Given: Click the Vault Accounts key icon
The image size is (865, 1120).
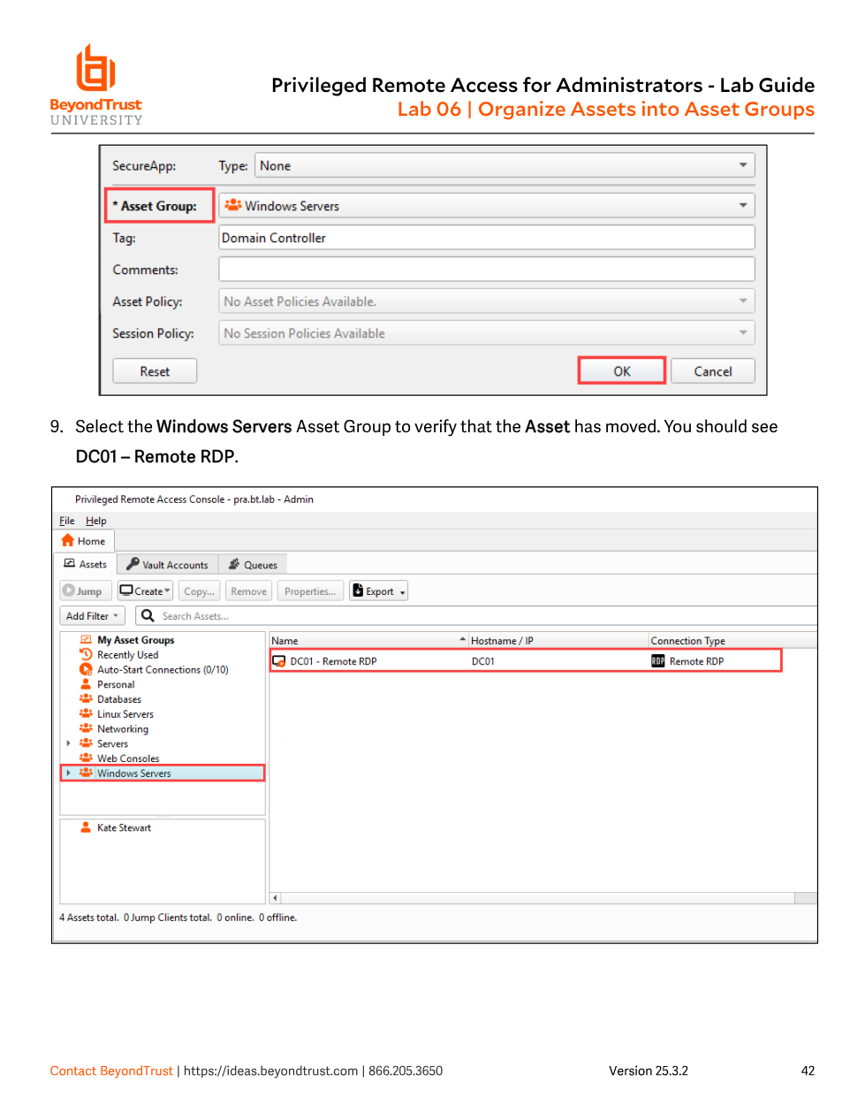Looking at the screenshot, I should [133, 564].
